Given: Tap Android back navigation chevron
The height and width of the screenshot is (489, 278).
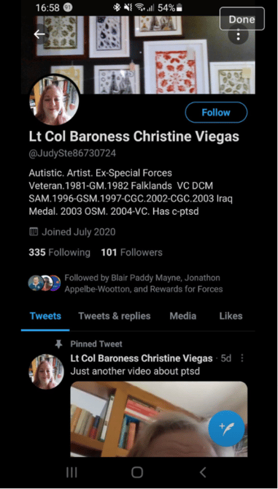Looking at the screenshot, I should 203,472.
